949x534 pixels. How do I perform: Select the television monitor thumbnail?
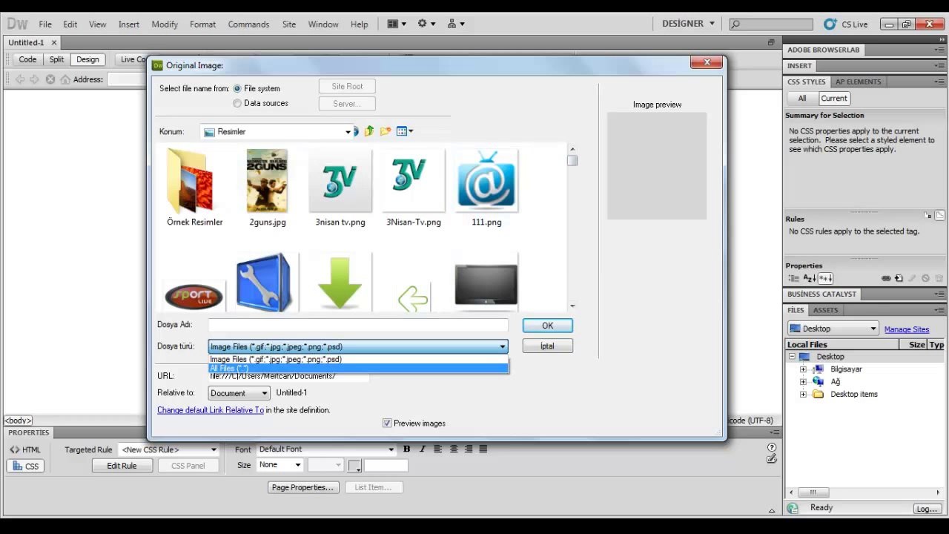[x=486, y=285]
